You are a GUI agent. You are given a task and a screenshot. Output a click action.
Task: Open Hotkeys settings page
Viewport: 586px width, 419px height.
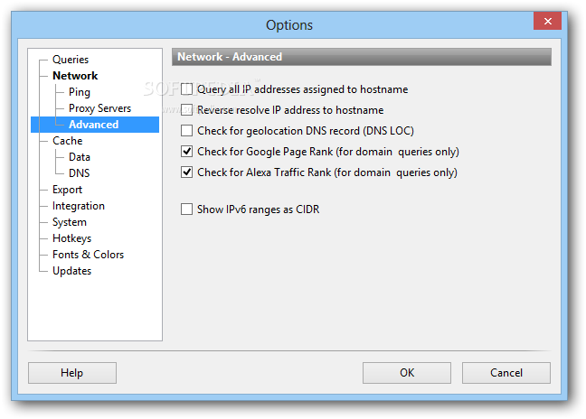71,238
